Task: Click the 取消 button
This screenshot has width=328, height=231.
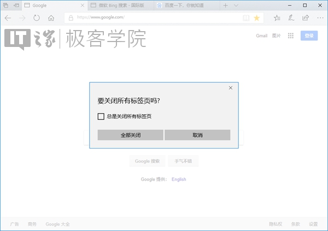Action: tap(197, 135)
